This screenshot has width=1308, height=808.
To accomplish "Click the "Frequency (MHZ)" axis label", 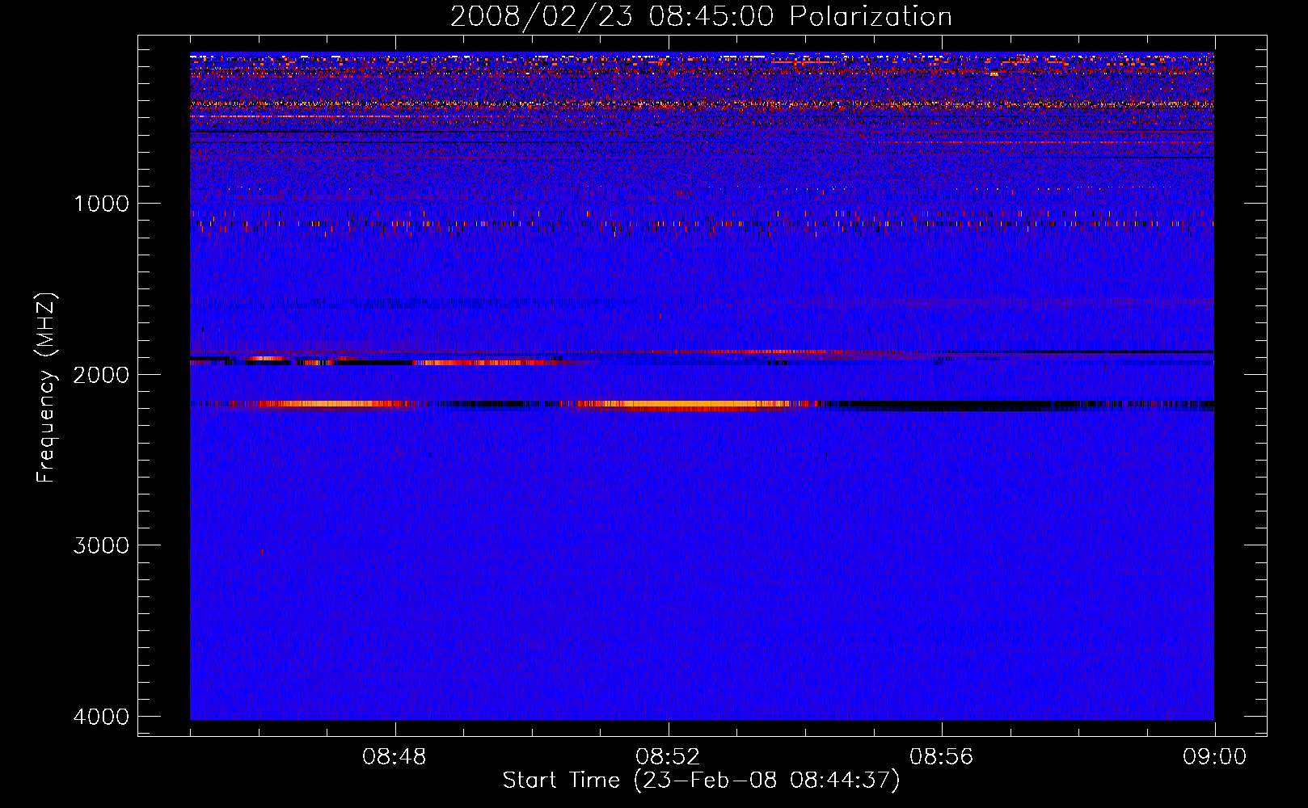I will tap(46, 388).
